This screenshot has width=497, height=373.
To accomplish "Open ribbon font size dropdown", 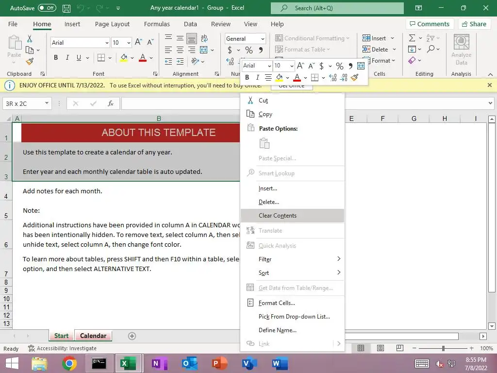I will [129, 43].
